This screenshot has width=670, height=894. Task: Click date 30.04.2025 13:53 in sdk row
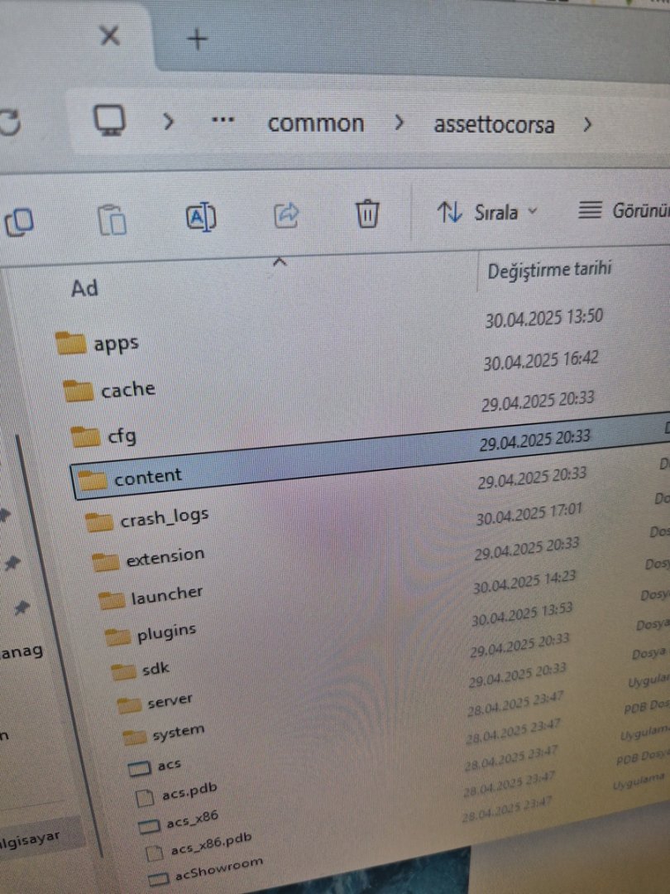522,615
